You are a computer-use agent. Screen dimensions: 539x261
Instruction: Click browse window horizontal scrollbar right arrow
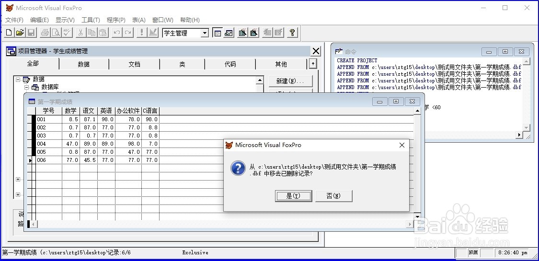point(410,224)
